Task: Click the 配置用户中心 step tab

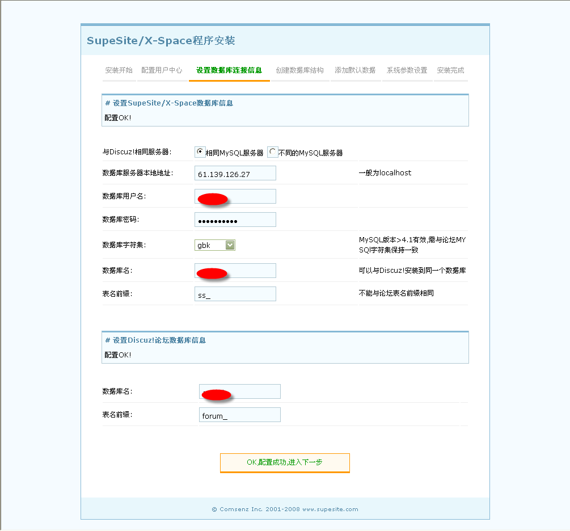Action: 162,70
